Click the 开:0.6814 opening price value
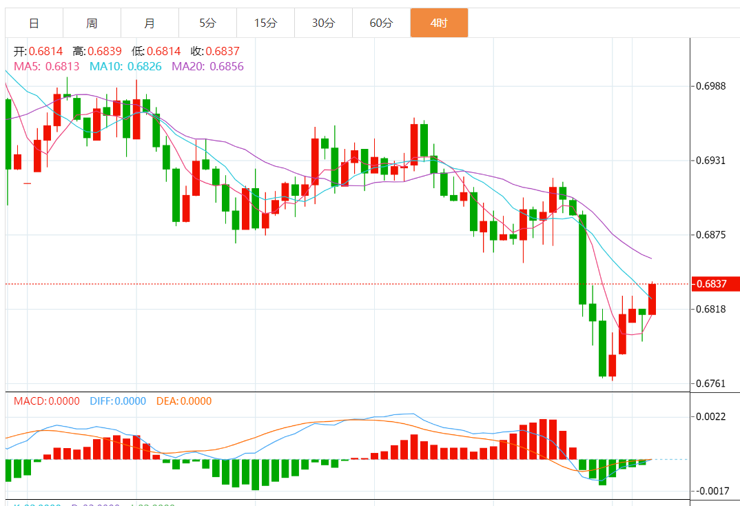The image size is (740, 506). click(38, 51)
